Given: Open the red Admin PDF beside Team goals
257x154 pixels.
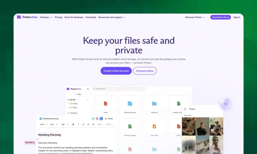Looking at the screenshot, I should point(179,126).
